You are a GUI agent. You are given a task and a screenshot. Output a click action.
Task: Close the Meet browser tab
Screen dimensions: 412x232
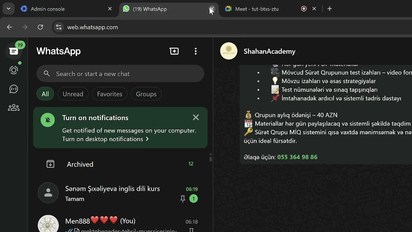(314, 9)
